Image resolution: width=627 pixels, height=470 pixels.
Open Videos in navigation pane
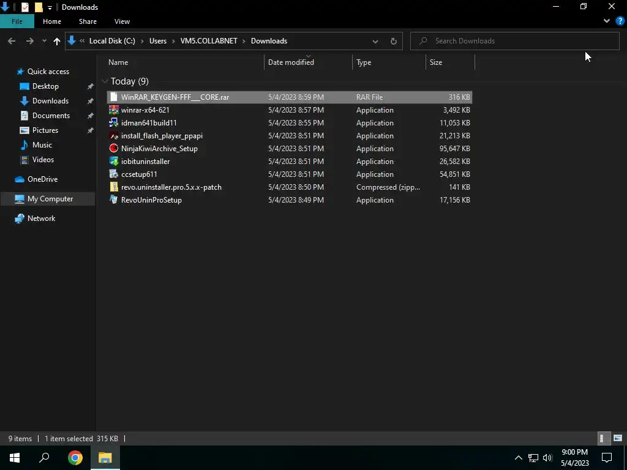pos(43,160)
